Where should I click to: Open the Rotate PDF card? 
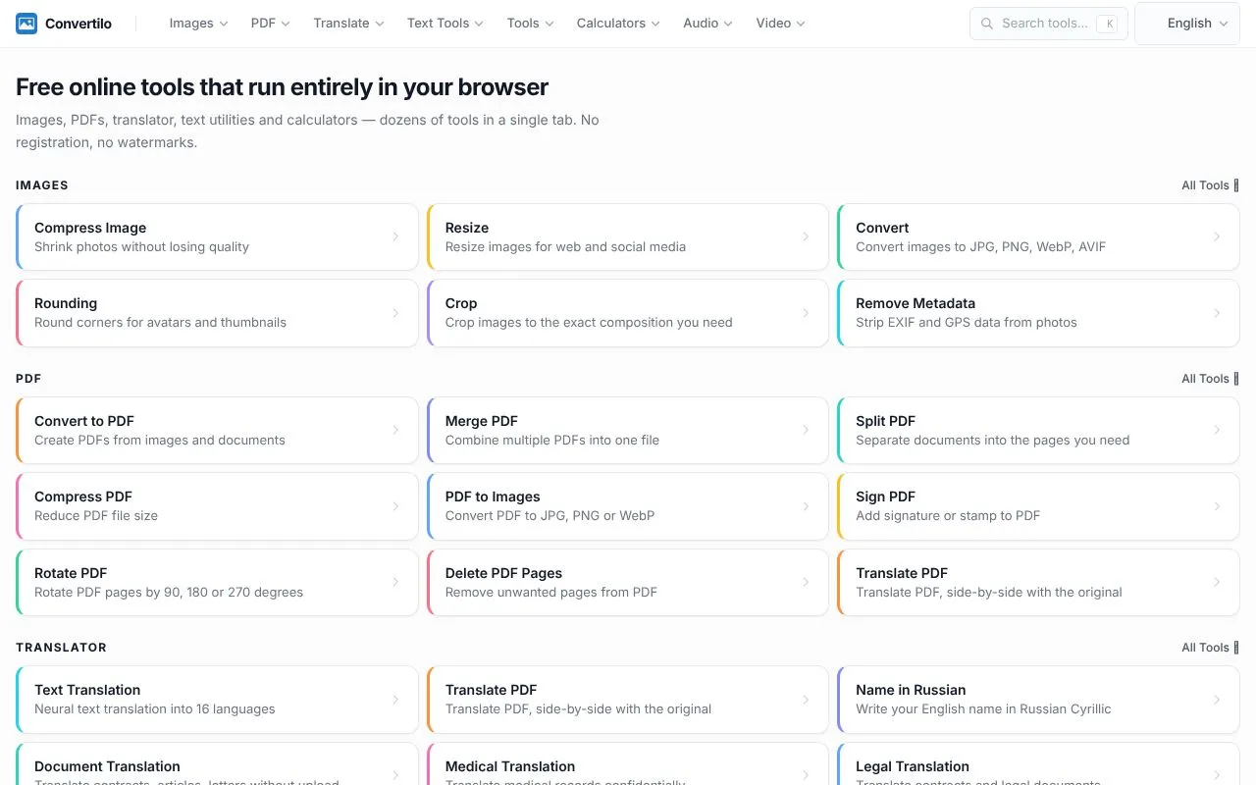point(217,582)
